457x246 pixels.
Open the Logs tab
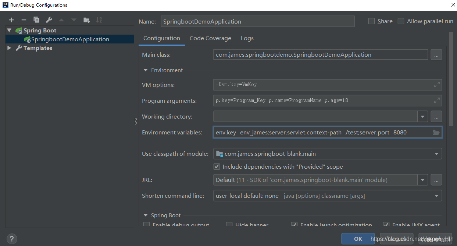coord(247,38)
